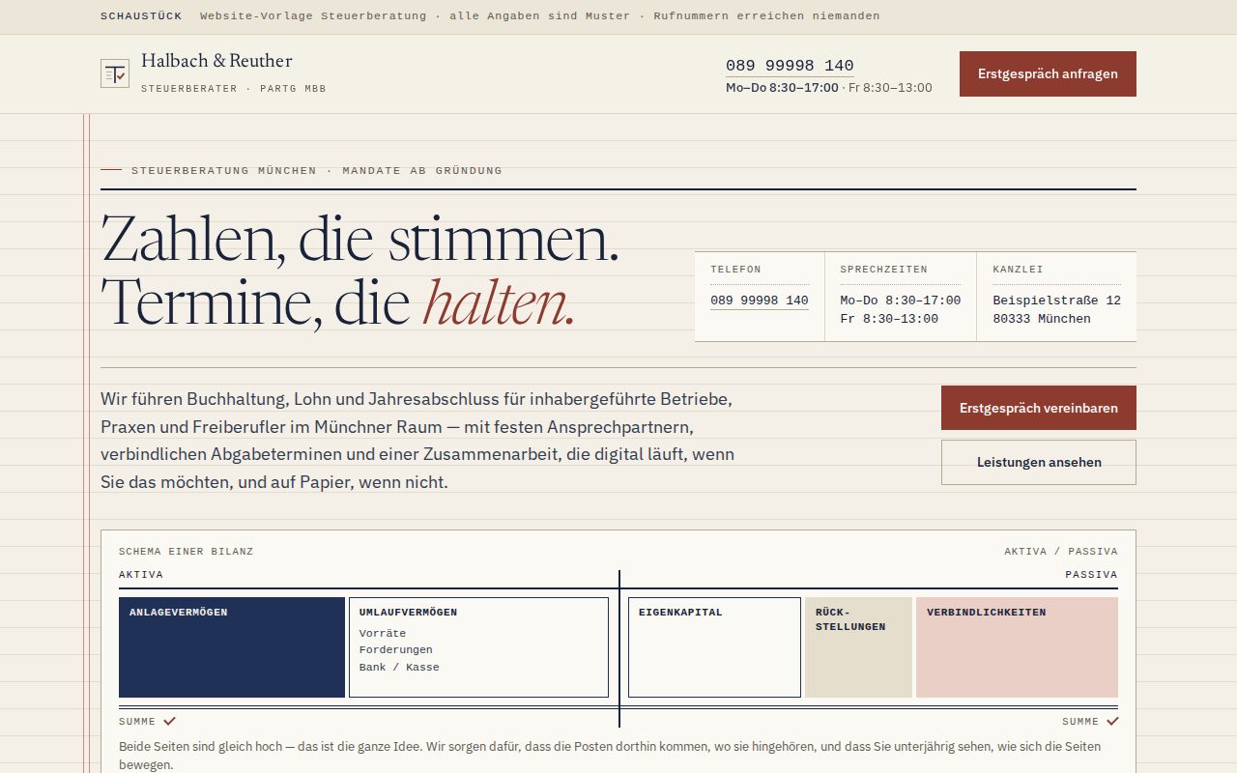Click the checkmark next to the left Summe
The width and height of the screenshot is (1237, 773).
[170, 721]
